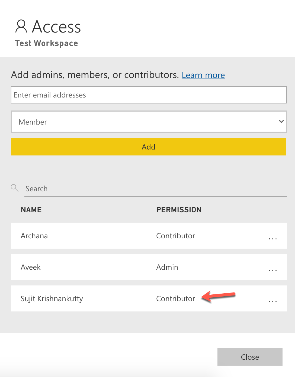295x377 pixels.
Task: Open more options for Archana
Action: (272, 239)
